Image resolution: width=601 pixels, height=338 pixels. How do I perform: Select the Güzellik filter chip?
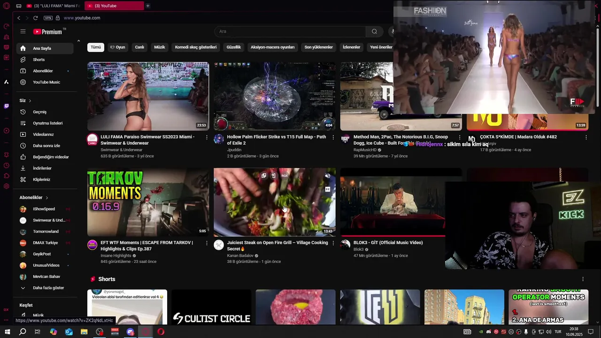pos(233,47)
